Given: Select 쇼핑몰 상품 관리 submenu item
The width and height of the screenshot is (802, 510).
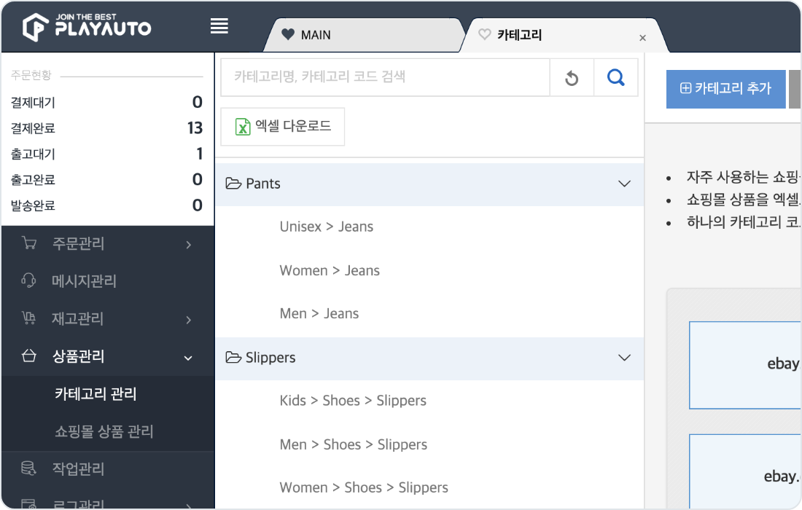Looking at the screenshot, I should 104,432.
